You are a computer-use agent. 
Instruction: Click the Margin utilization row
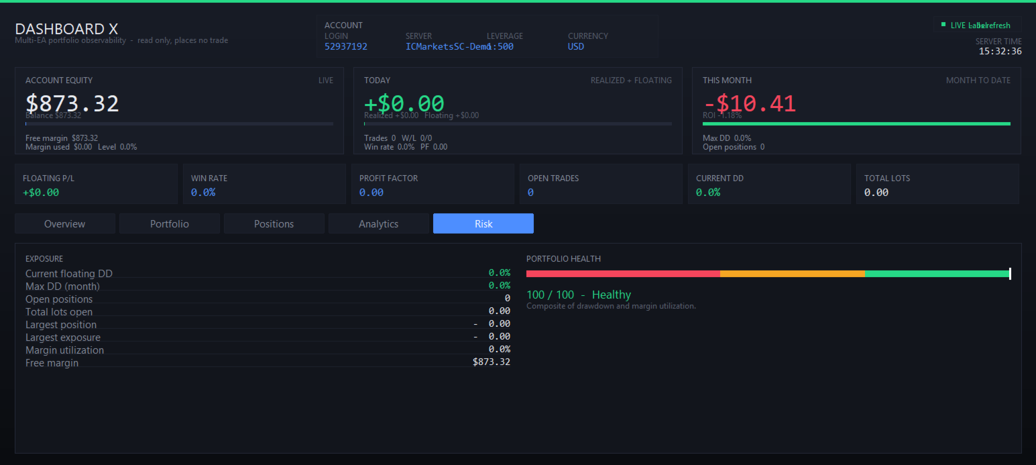click(268, 350)
